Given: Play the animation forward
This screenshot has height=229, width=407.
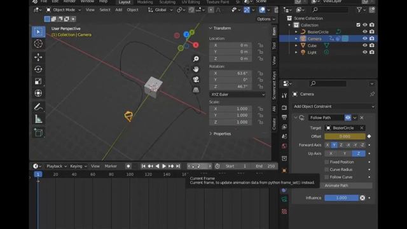Looking at the screenshot, I should (164, 166).
